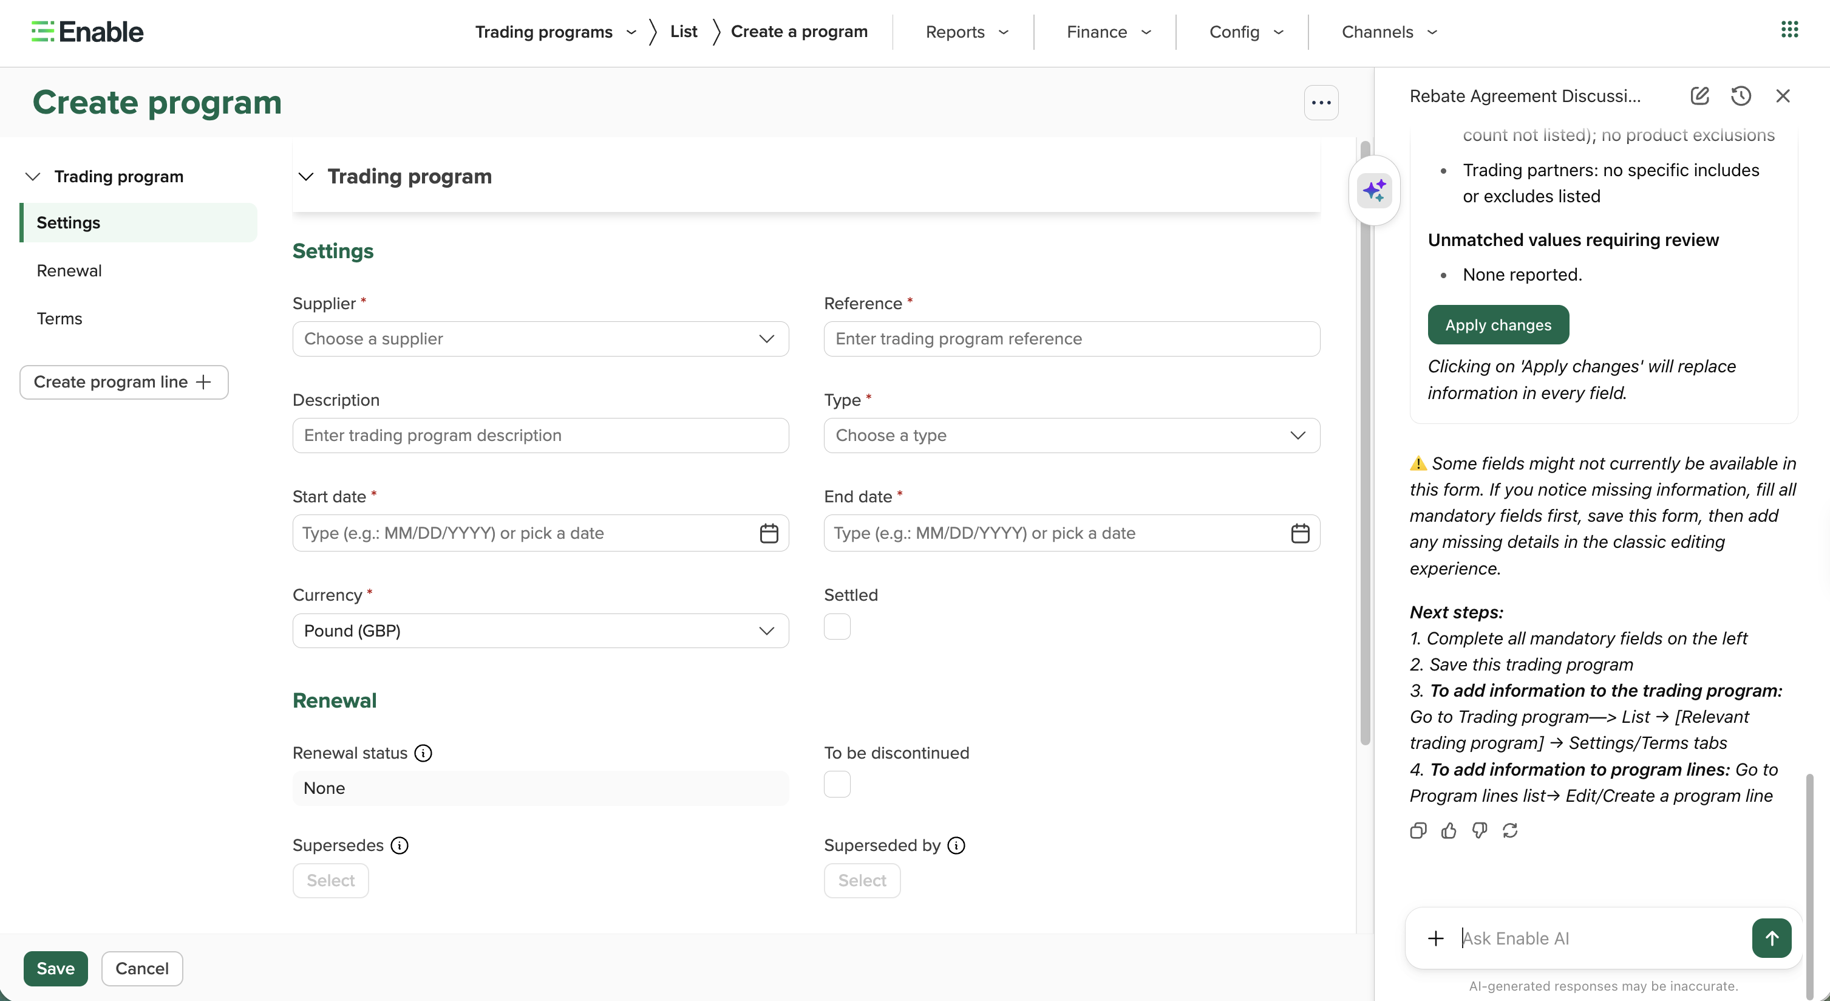Image resolution: width=1830 pixels, height=1001 pixels.
Task: Show Superseded by info tooltip
Action: (x=956, y=846)
